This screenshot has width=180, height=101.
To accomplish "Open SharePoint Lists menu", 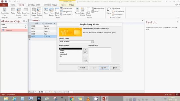I will coord(26,12).
